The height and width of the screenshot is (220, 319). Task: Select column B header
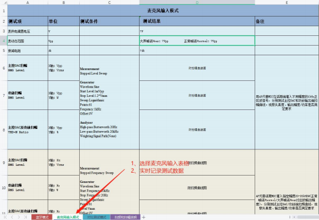point(64,2)
